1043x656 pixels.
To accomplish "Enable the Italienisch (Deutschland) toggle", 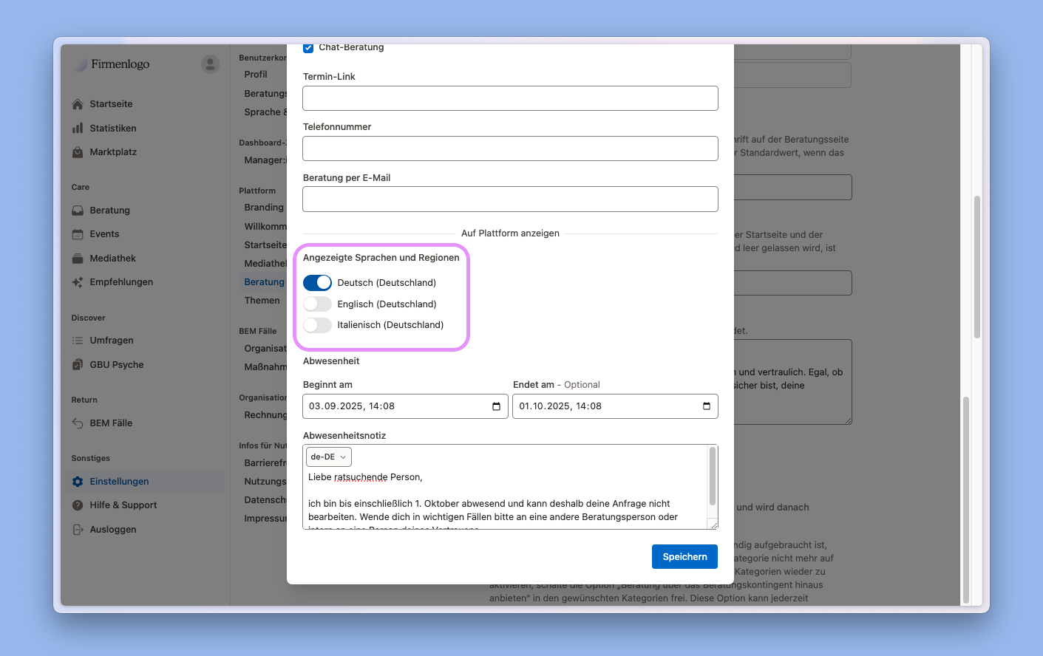I will coord(317,325).
